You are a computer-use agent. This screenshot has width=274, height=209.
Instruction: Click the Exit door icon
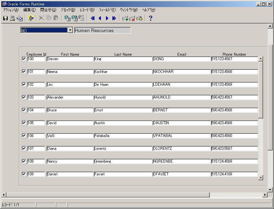point(31,18)
